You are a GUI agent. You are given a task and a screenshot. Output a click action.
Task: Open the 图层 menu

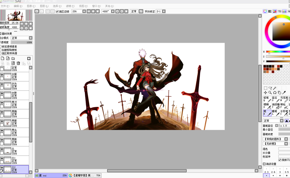44,6
